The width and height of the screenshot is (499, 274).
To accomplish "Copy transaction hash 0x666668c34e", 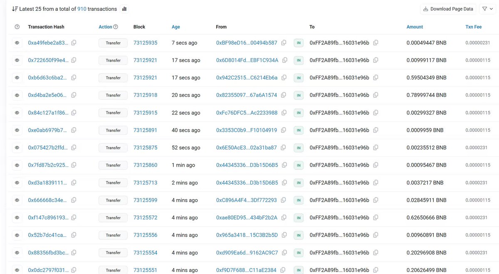I will 74,200.
